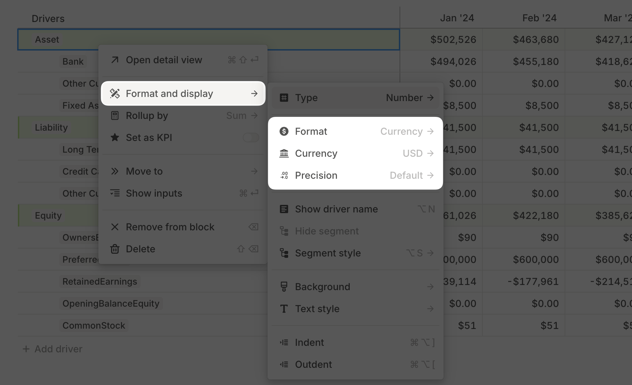This screenshot has height=385, width=632.
Task: Click the RetainedEarnings driver name
Action: [x=100, y=282]
